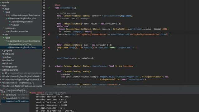Viewport: 199px width, 112px height.
Task: Collapse the java folder under main
Action: click(x=4, y=12)
